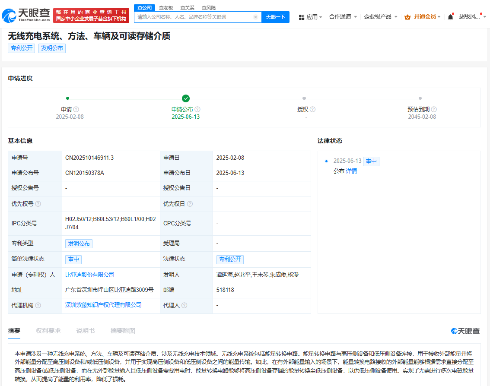Click the 详情 link under 法律状态
490x386 pixels.
(x=351, y=171)
